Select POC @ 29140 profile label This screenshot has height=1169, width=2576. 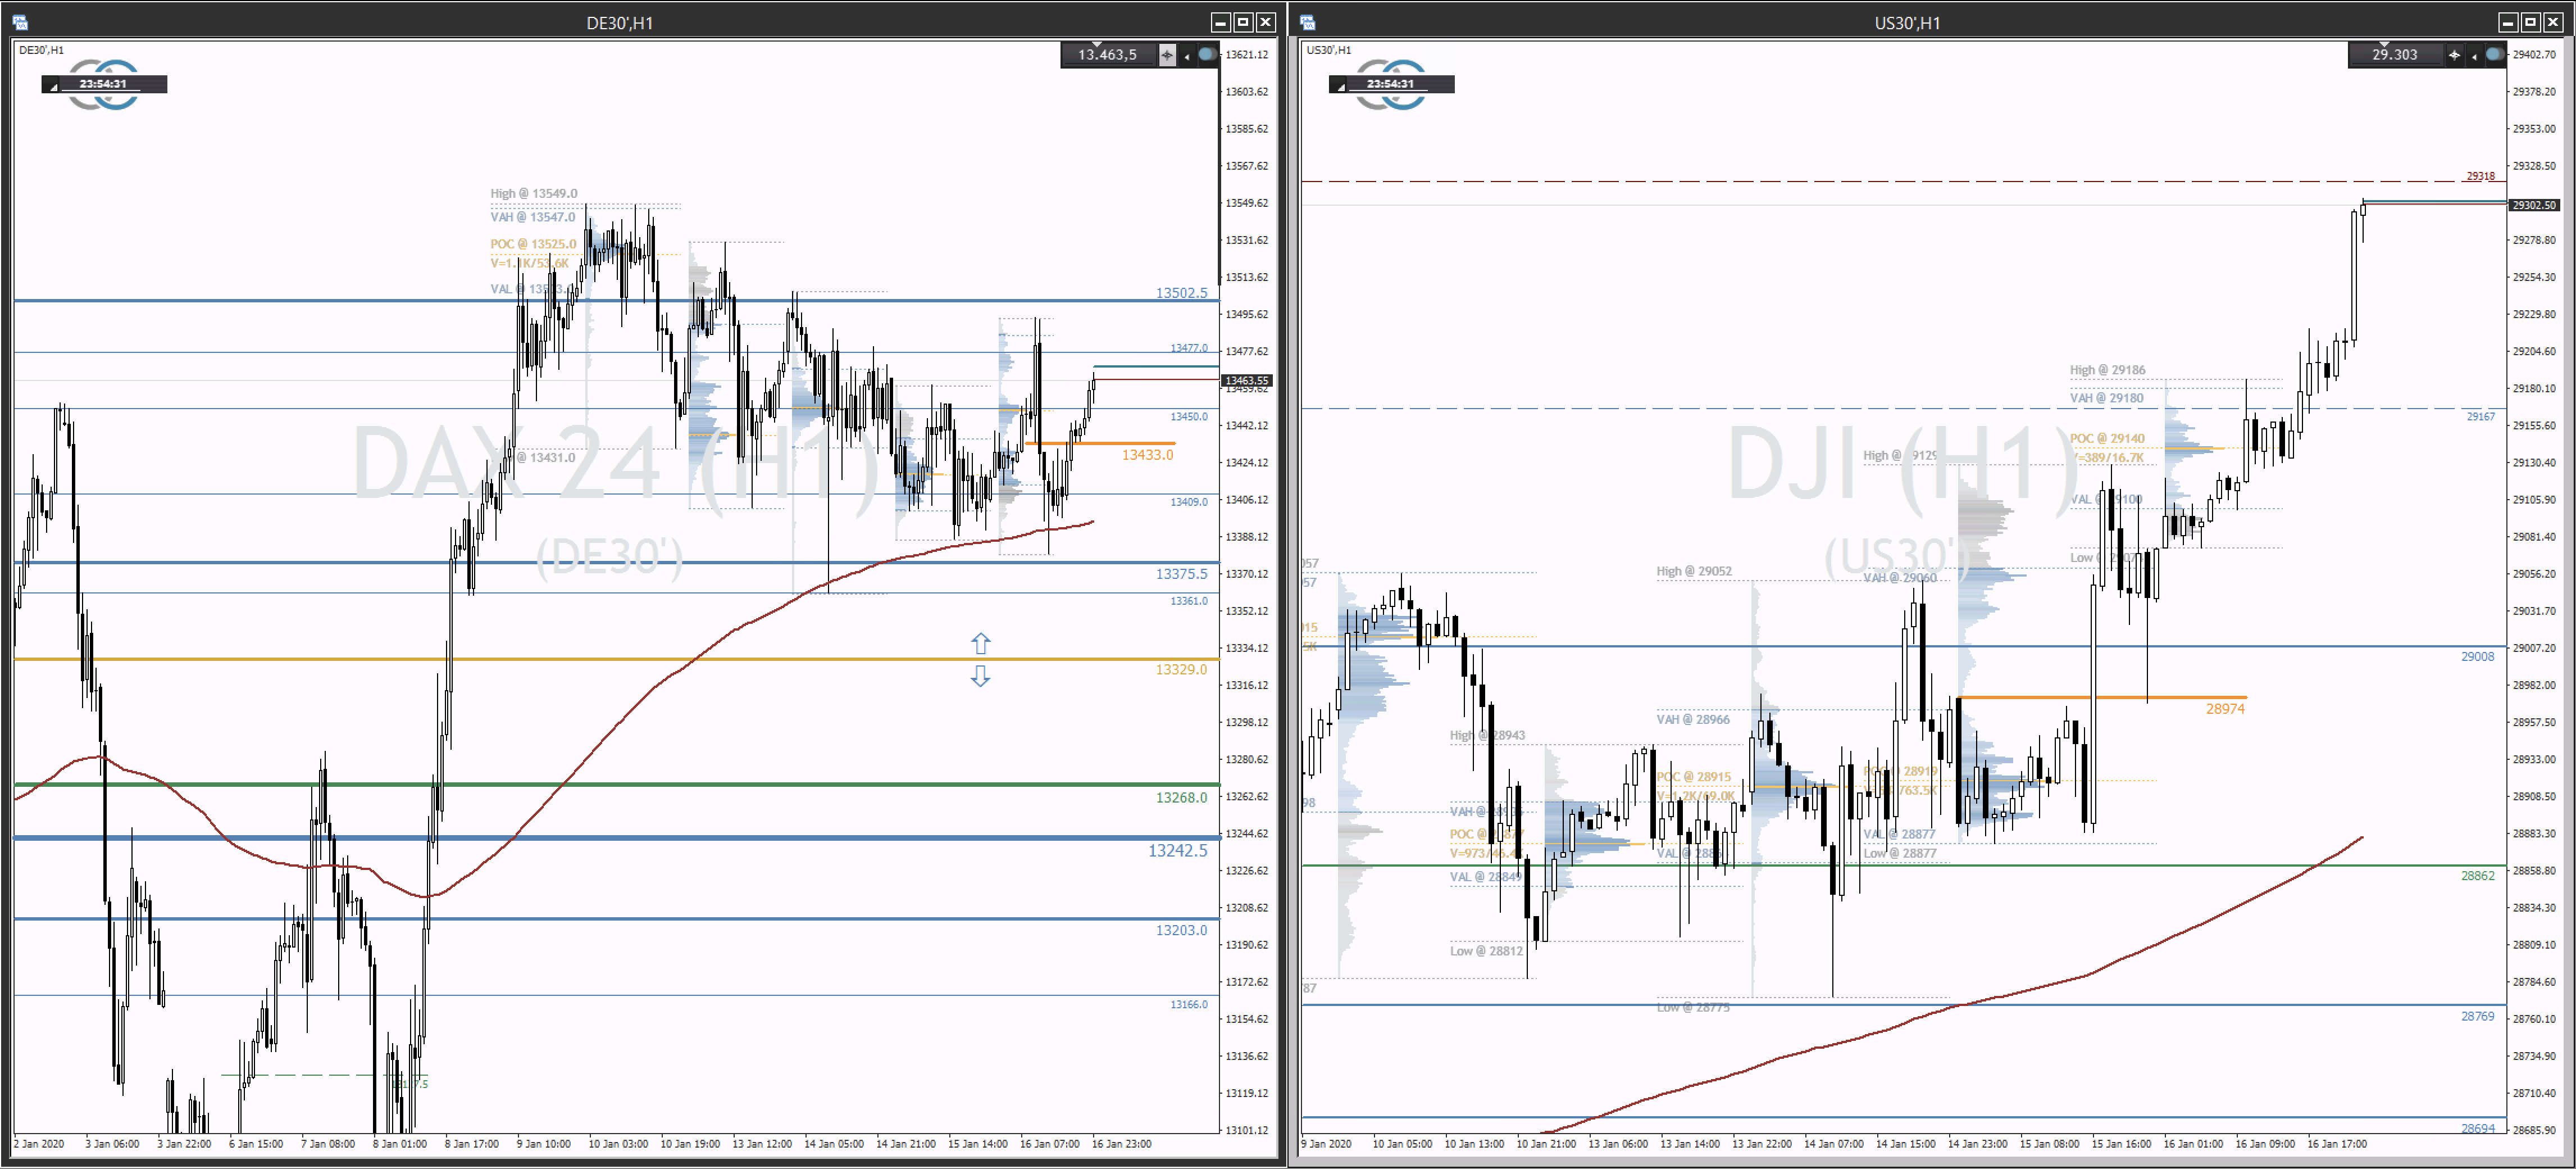pos(2107,438)
